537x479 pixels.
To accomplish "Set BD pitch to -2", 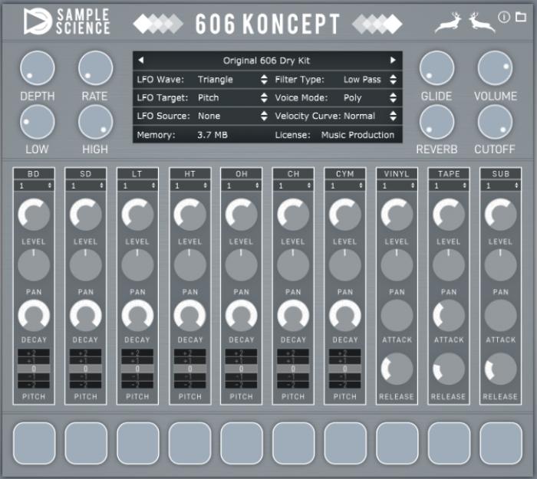I will 34,385.
